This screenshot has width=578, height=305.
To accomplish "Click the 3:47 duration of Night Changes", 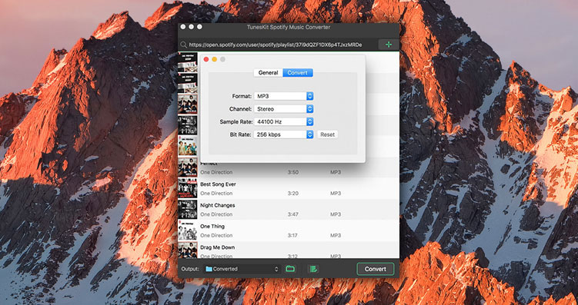I will (293, 214).
